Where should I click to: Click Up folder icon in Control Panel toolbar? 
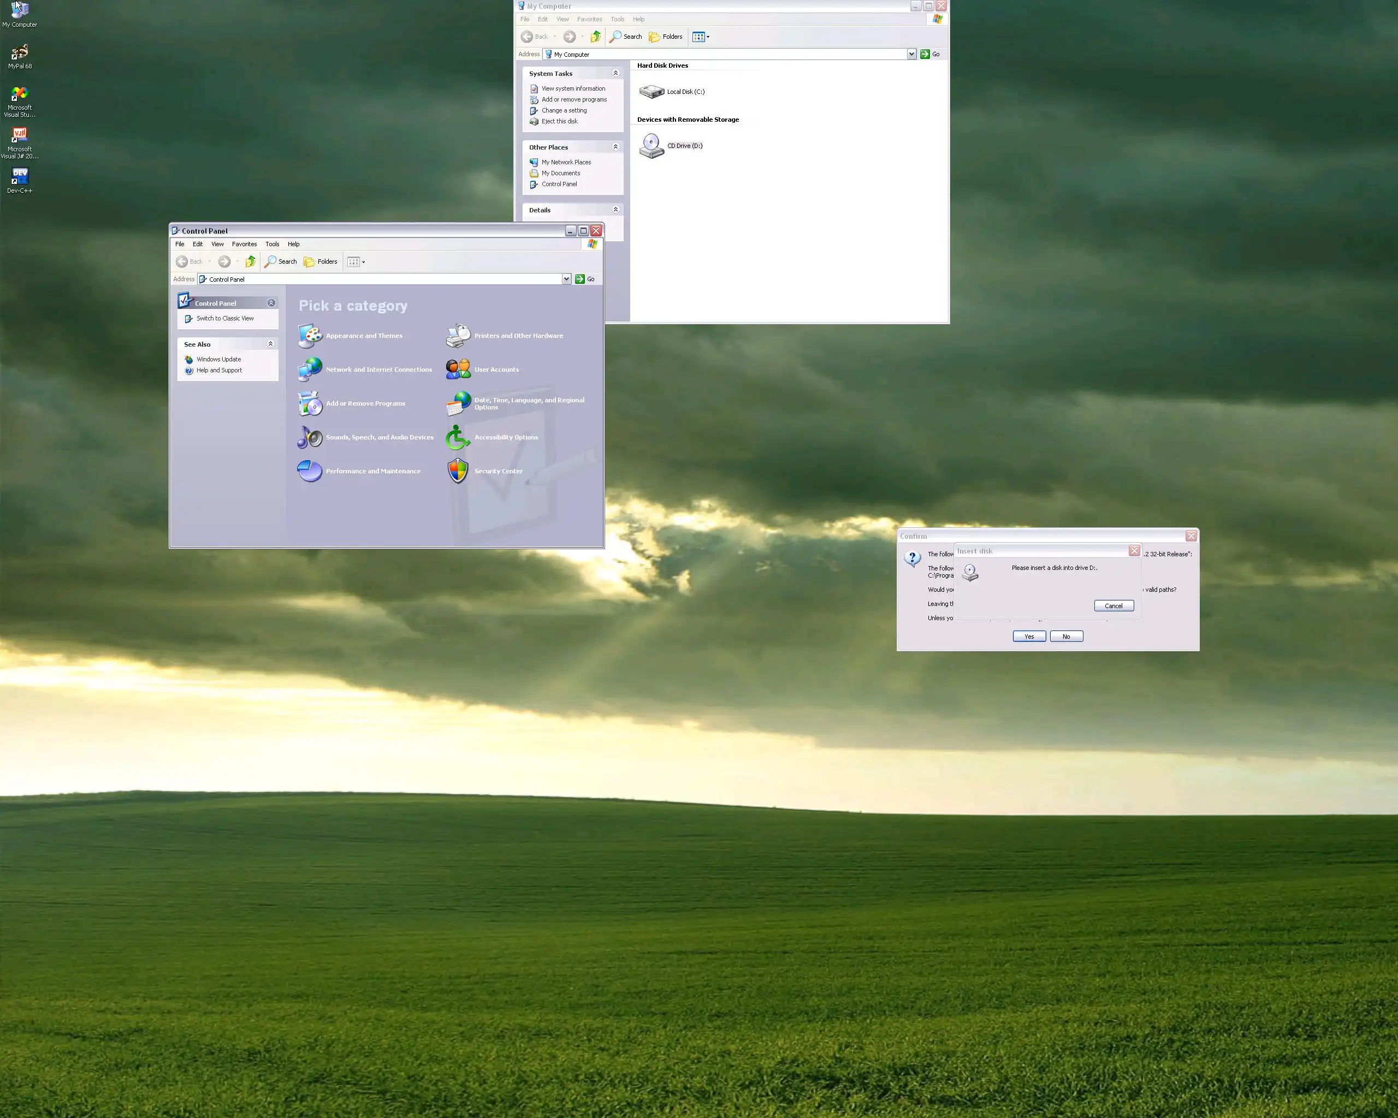click(x=250, y=262)
